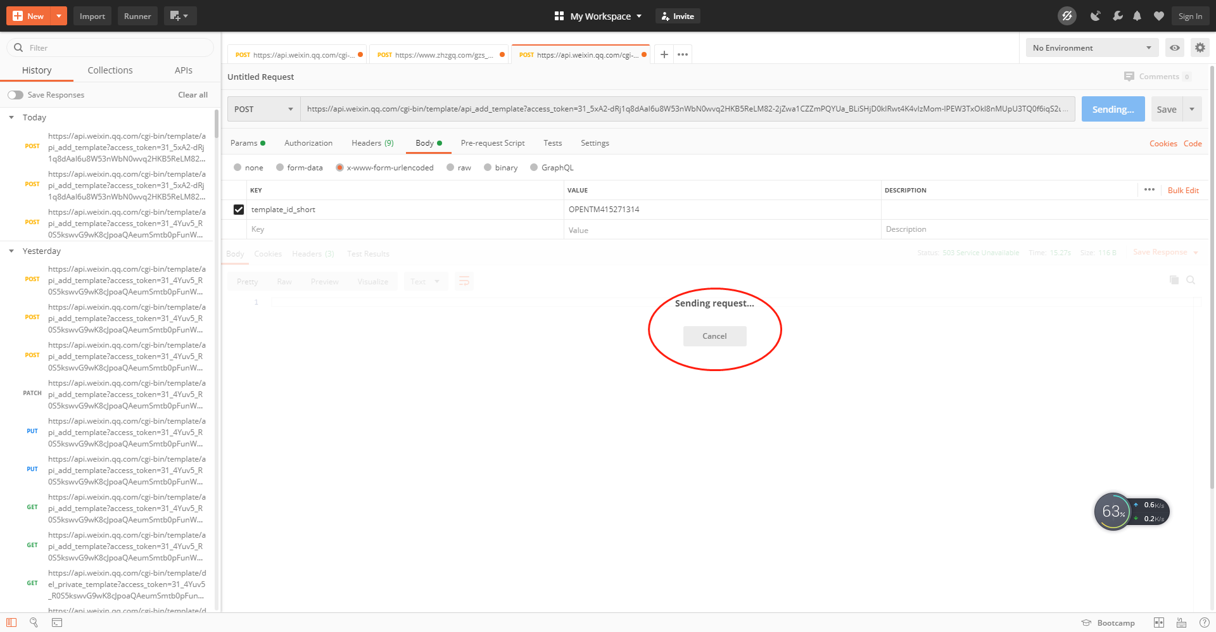
Task: Open the Headers (9) tab
Action: pos(372,143)
